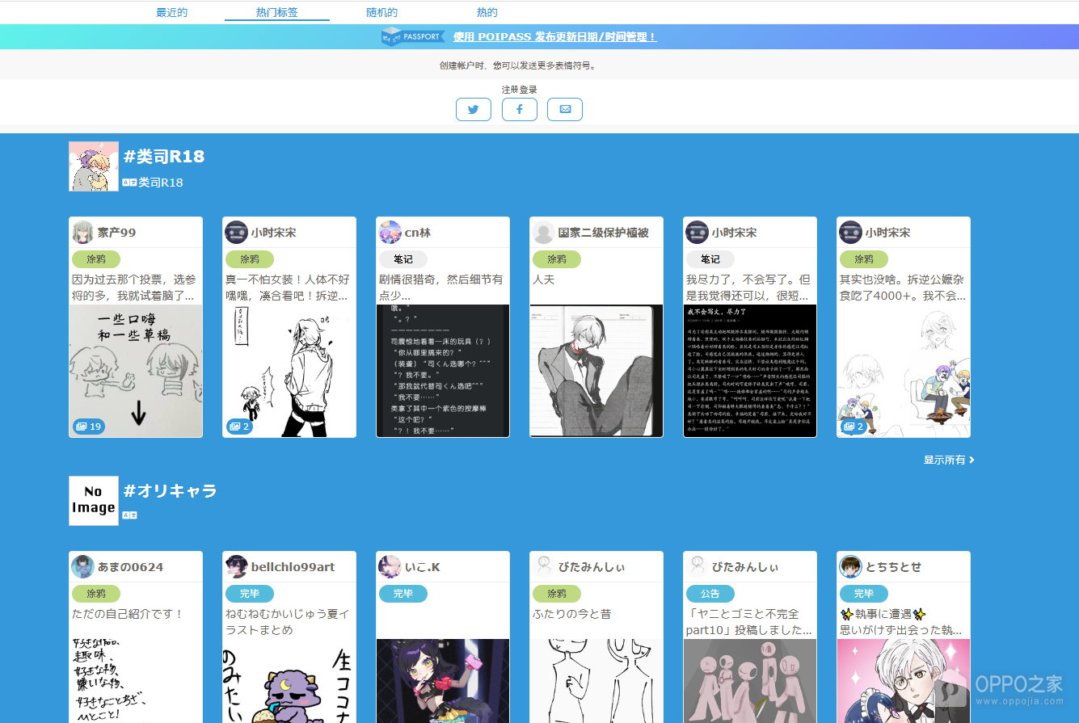Open the #类司R18 tag avatar image
The image size is (1079, 723).
pos(94,166)
